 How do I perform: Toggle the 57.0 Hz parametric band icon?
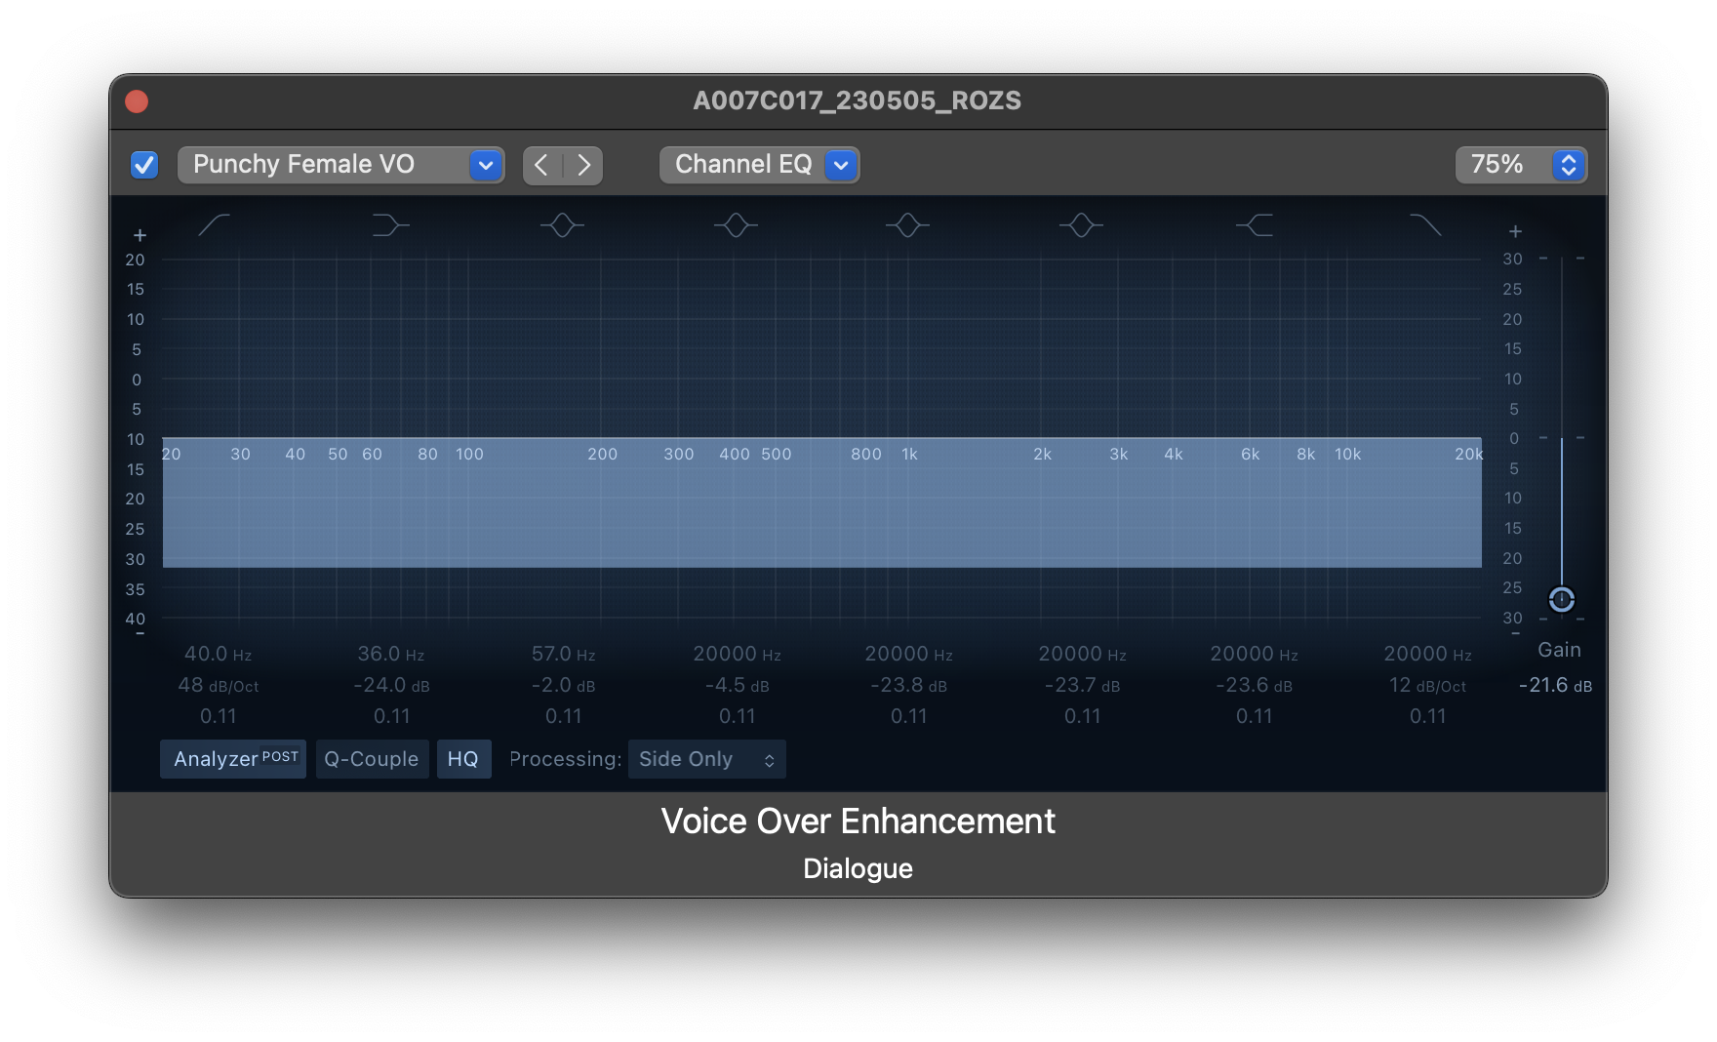tap(562, 225)
